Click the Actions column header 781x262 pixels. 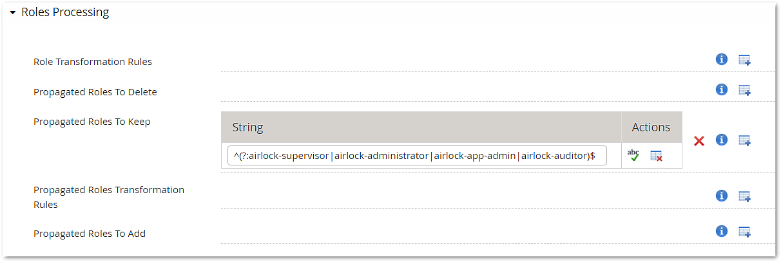[651, 127]
